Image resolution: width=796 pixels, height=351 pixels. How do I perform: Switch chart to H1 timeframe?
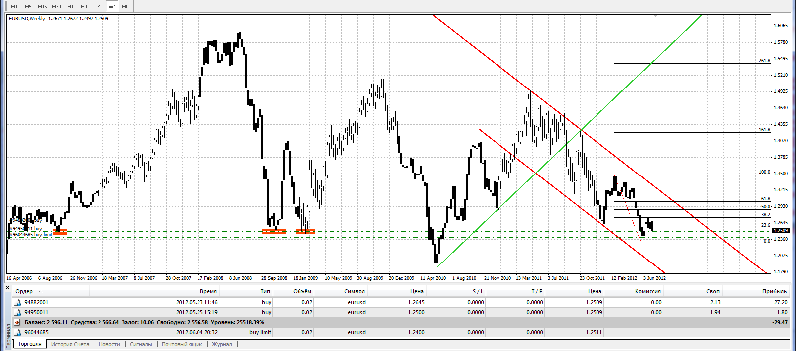[x=70, y=6]
